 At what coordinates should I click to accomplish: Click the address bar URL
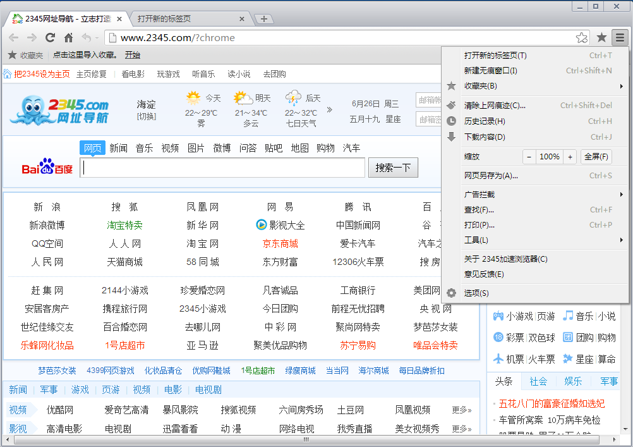tap(178, 37)
